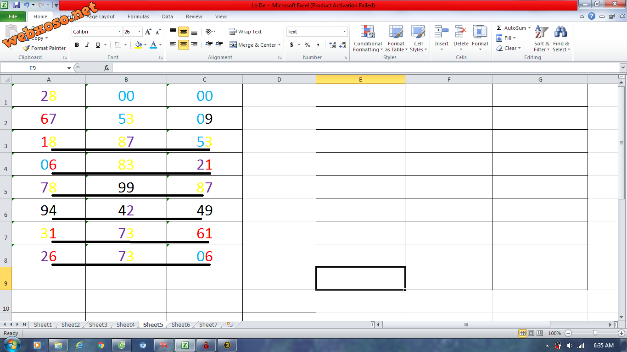Click the zoom slider in the status bar
The height and width of the screenshot is (352, 627).
(595, 333)
